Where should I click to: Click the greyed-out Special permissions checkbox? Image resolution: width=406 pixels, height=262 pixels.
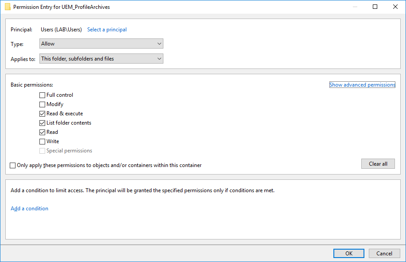pyautogui.click(x=43, y=151)
